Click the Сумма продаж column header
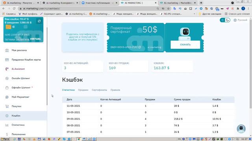The image size is (252, 141). pos(182,99)
